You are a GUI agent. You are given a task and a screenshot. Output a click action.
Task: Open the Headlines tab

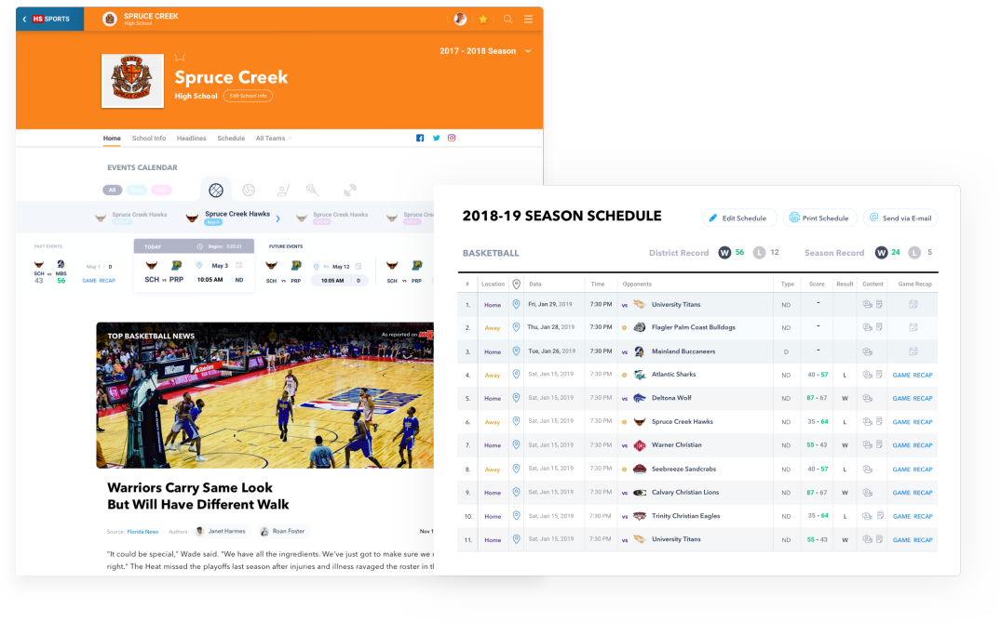pos(192,139)
